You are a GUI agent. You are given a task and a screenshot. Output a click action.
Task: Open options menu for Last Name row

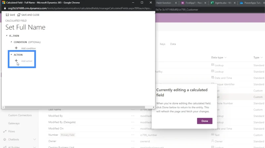133,110
